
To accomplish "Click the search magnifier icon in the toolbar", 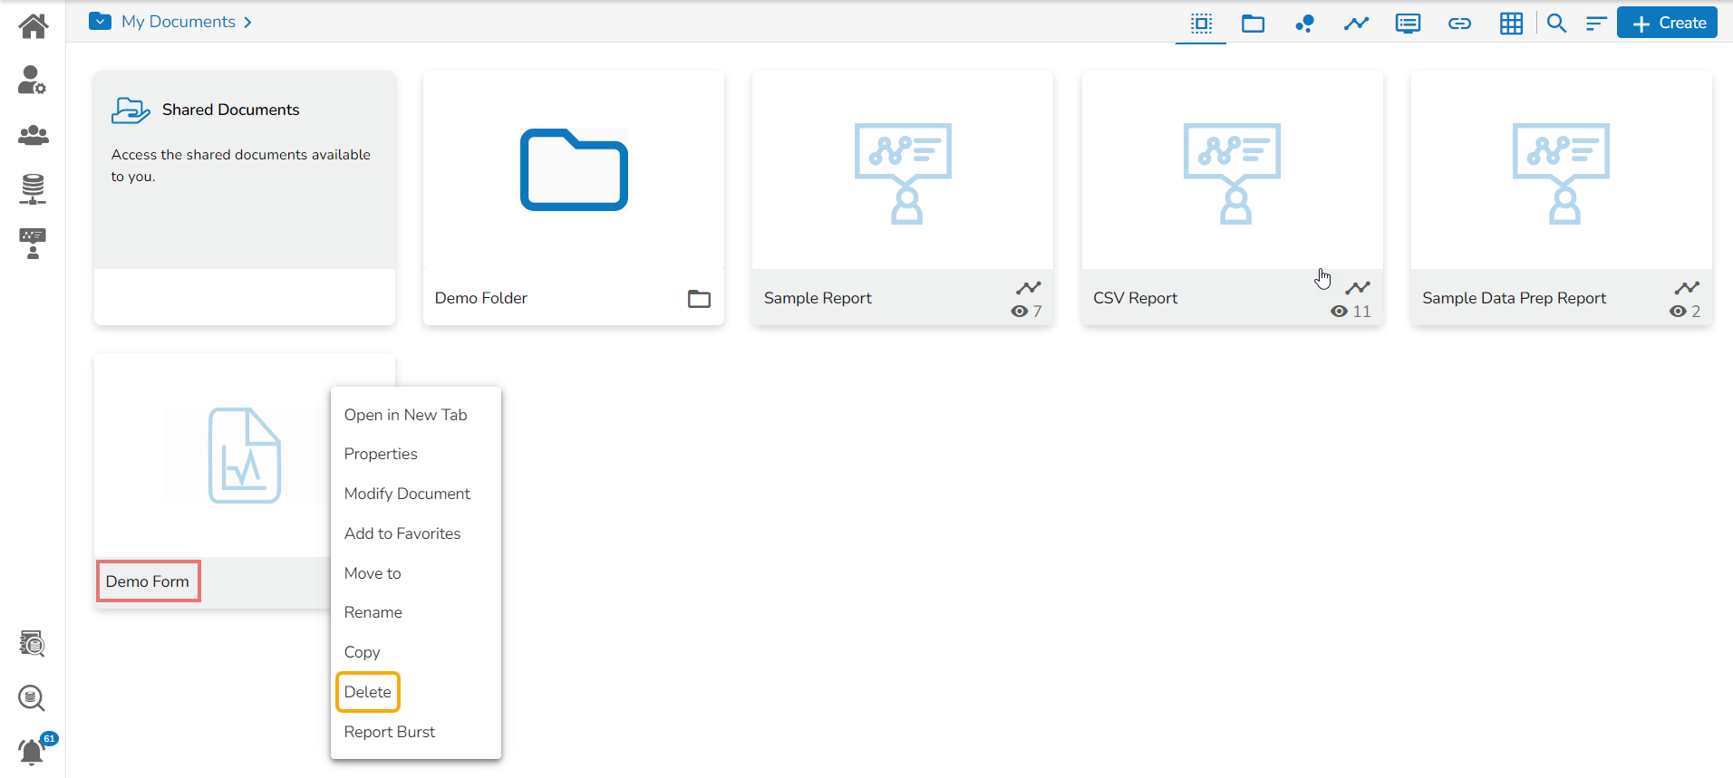I will pyautogui.click(x=1556, y=24).
